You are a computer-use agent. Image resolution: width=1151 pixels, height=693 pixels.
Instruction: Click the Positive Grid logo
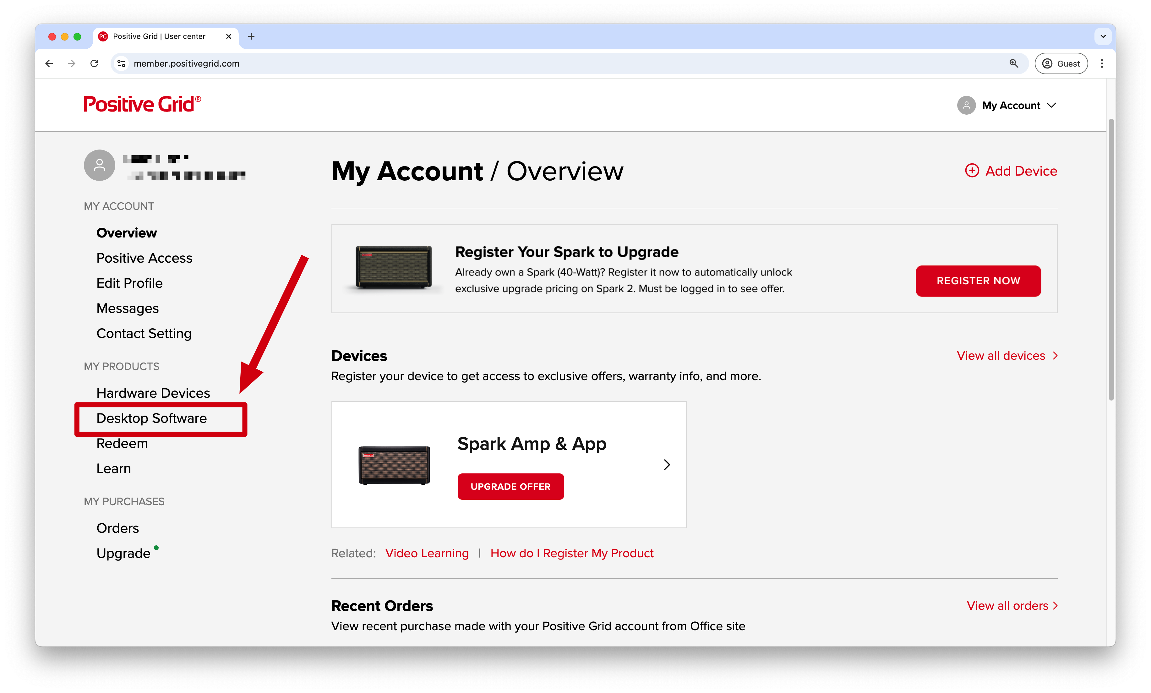click(142, 104)
